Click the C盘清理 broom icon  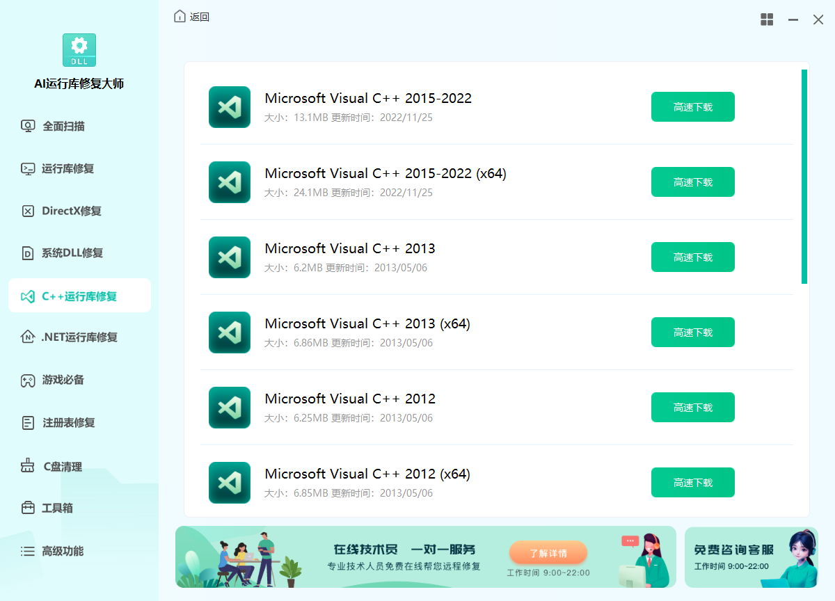click(28, 466)
